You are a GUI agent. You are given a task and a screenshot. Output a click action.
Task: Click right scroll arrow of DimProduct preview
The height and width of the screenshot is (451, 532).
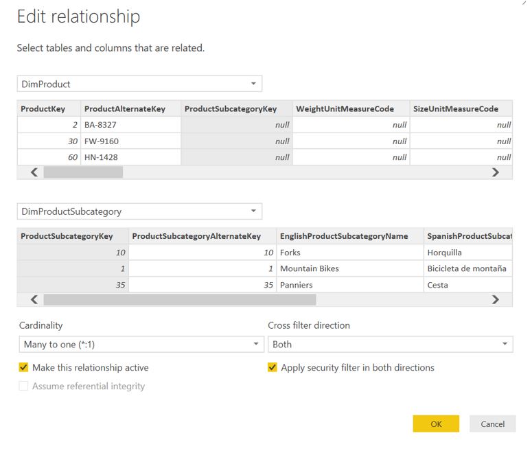coord(496,172)
